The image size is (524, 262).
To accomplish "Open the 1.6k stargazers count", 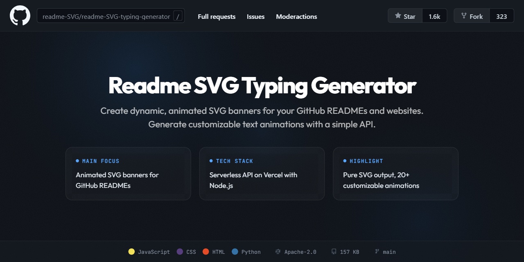I will pos(435,16).
